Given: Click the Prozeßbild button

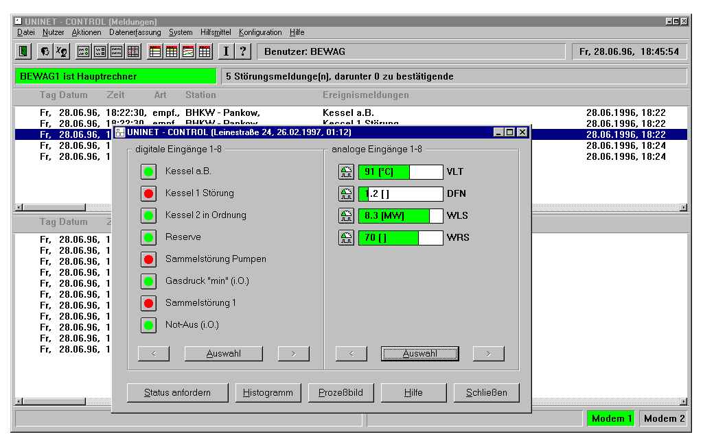Looking at the screenshot, I should tap(341, 392).
